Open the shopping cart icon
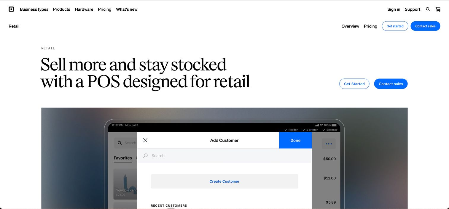This screenshot has width=449, height=209. 438,9
